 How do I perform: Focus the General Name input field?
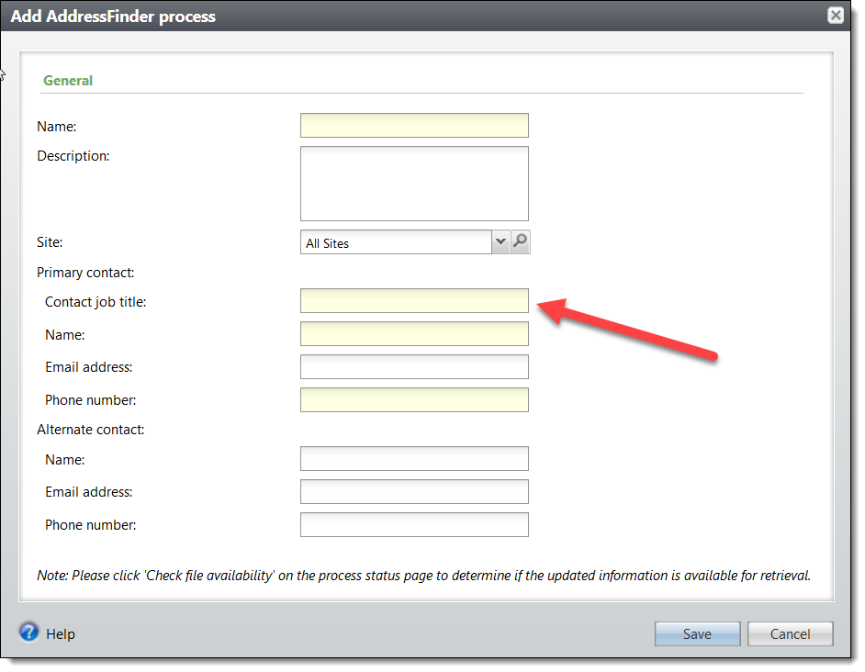pos(414,125)
